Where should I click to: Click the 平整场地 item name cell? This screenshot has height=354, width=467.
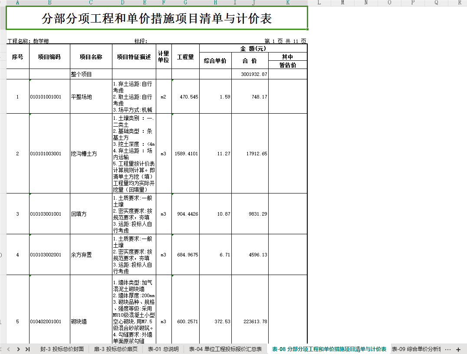tap(91, 97)
